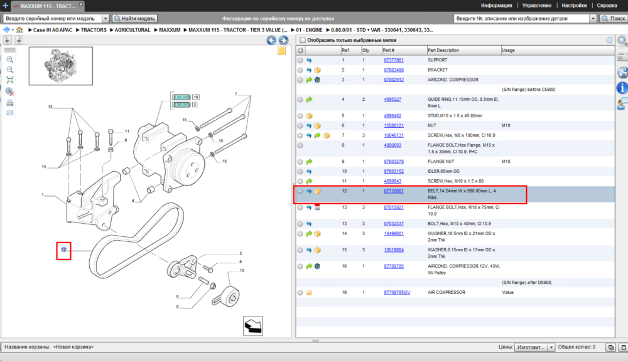Screen dimensions: 628x361
Task: Open the 'Справка' menu
Action: 607,6
